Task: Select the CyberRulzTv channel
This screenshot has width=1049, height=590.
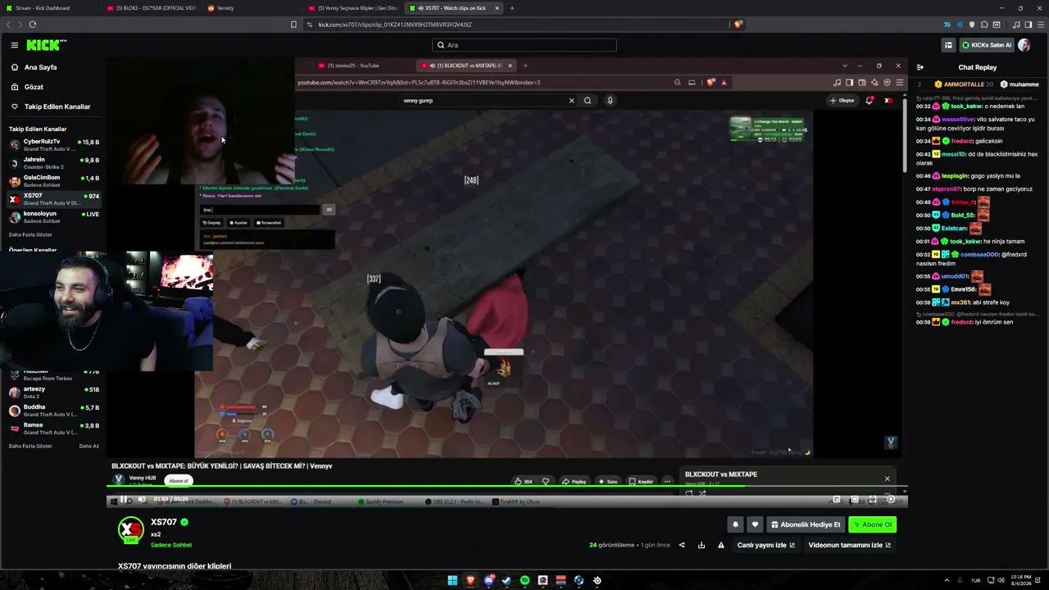Action: 53,145
